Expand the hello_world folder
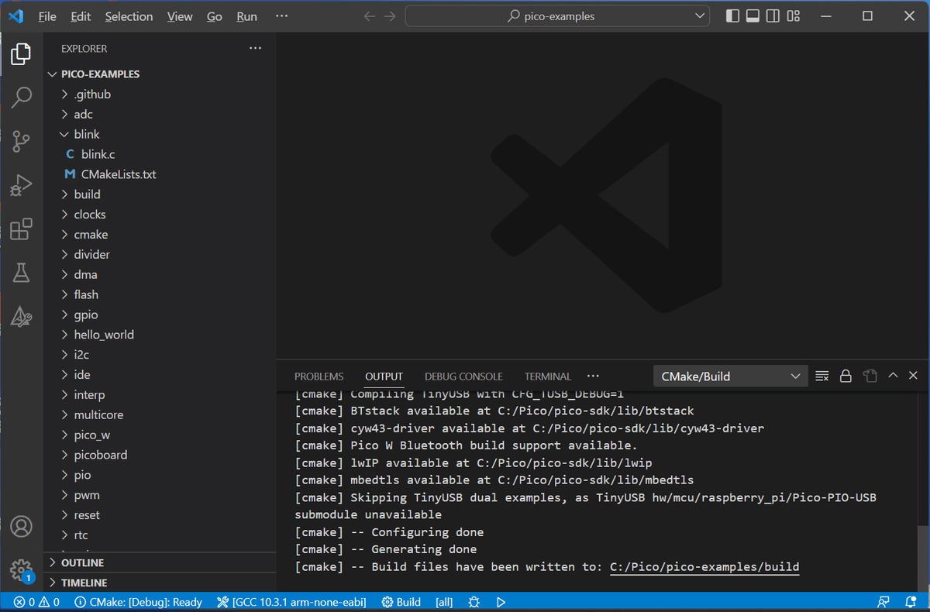This screenshot has width=930, height=612. 160,335
